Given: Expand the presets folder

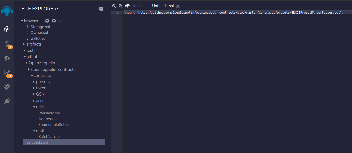Looking at the screenshot, I should (x=43, y=82).
